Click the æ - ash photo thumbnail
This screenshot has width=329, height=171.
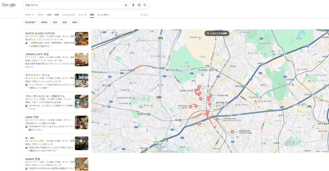82,143
